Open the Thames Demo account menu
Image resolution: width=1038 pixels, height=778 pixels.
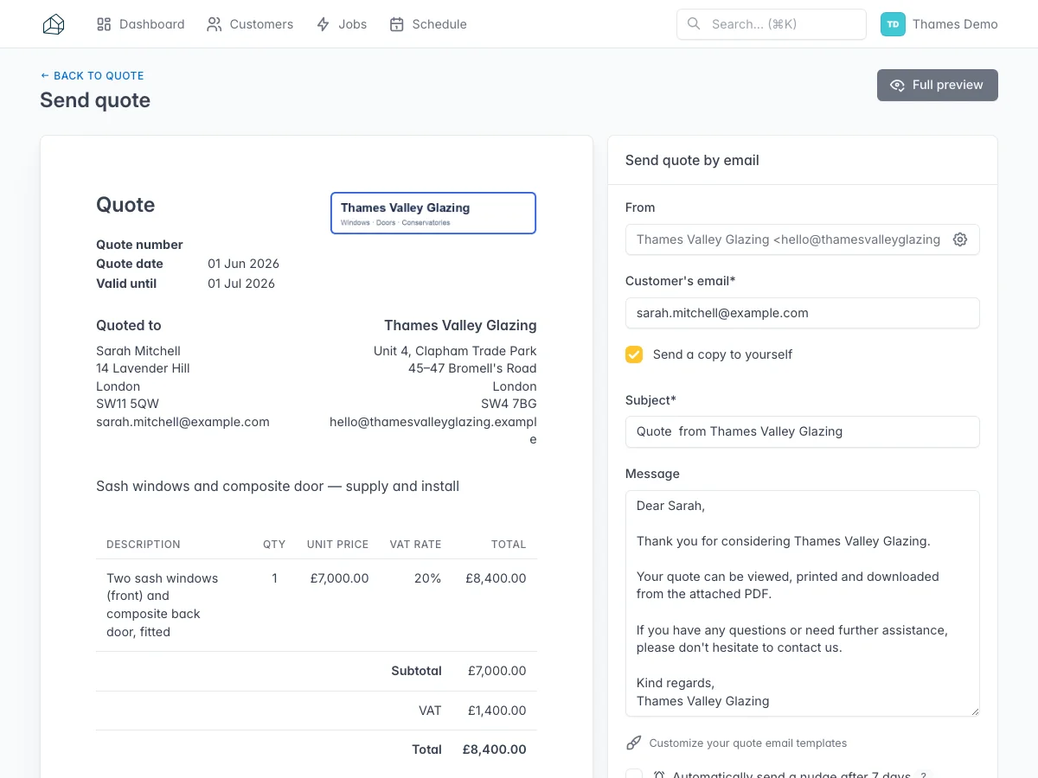pyautogui.click(x=939, y=24)
